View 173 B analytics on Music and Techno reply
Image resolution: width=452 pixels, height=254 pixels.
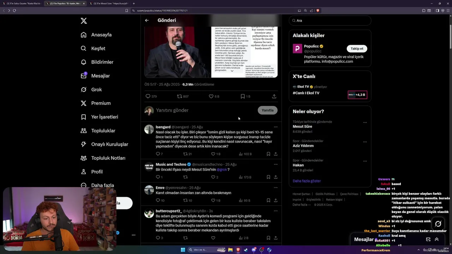point(245,177)
